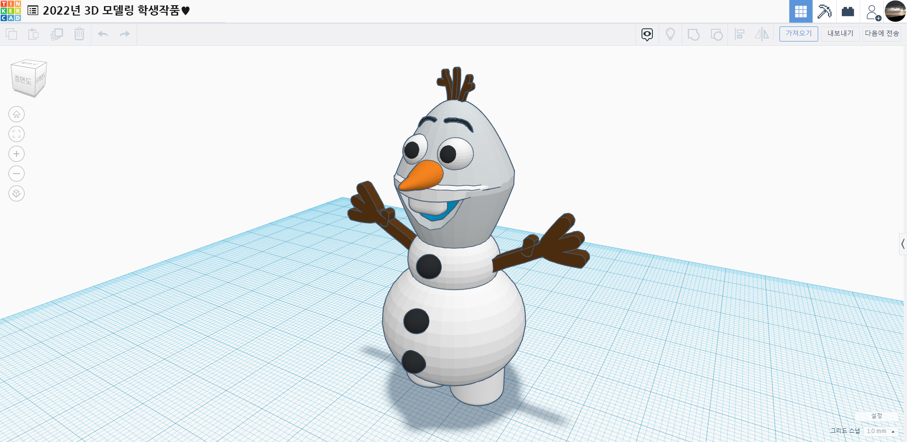907x442 pixels.
Task: Paste from the clipboard
Action: [34, 34]
